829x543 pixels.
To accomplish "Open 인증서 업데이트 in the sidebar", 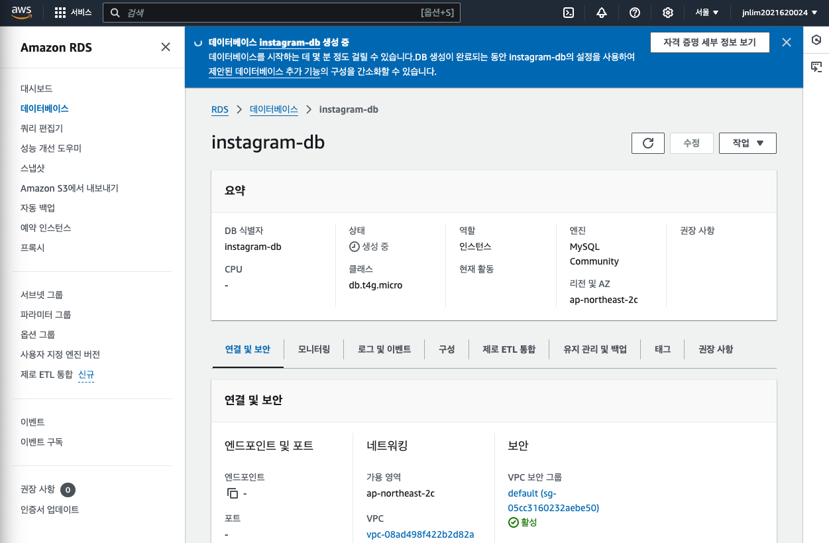I will [x=50, y=510].
